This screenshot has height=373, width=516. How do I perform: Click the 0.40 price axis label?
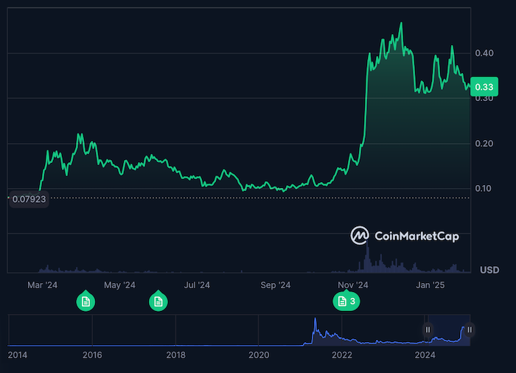point(484,53)
